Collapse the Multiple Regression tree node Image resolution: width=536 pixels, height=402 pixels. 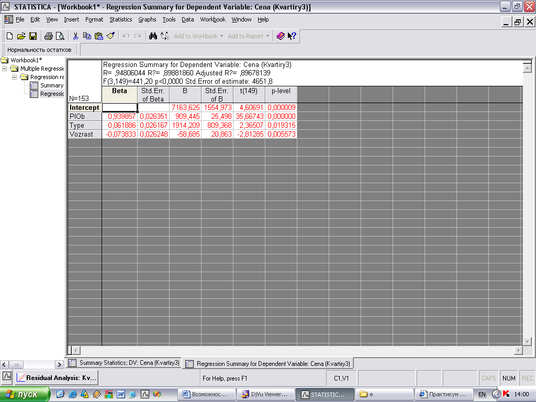click(x=5, y=69)
